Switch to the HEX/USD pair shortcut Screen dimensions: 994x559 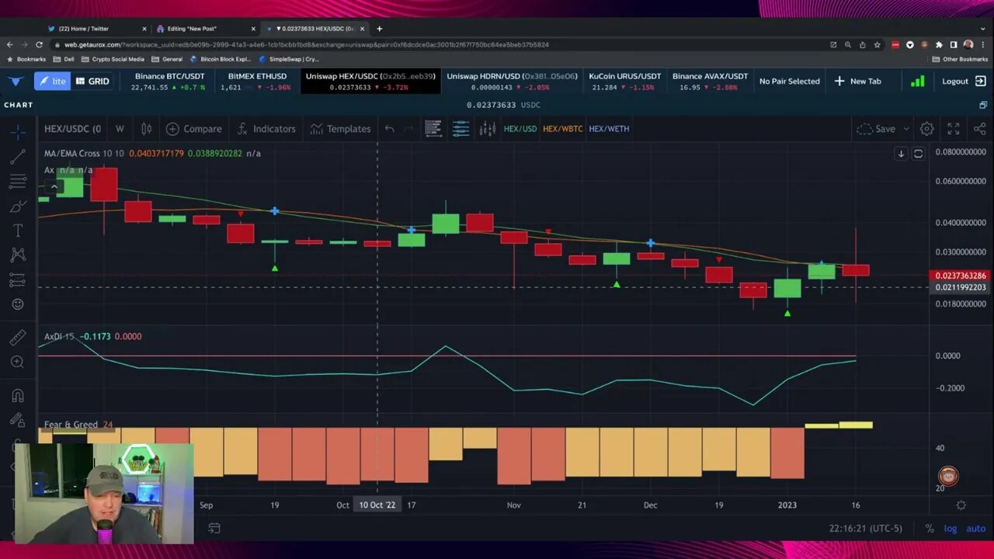[520, 129]
